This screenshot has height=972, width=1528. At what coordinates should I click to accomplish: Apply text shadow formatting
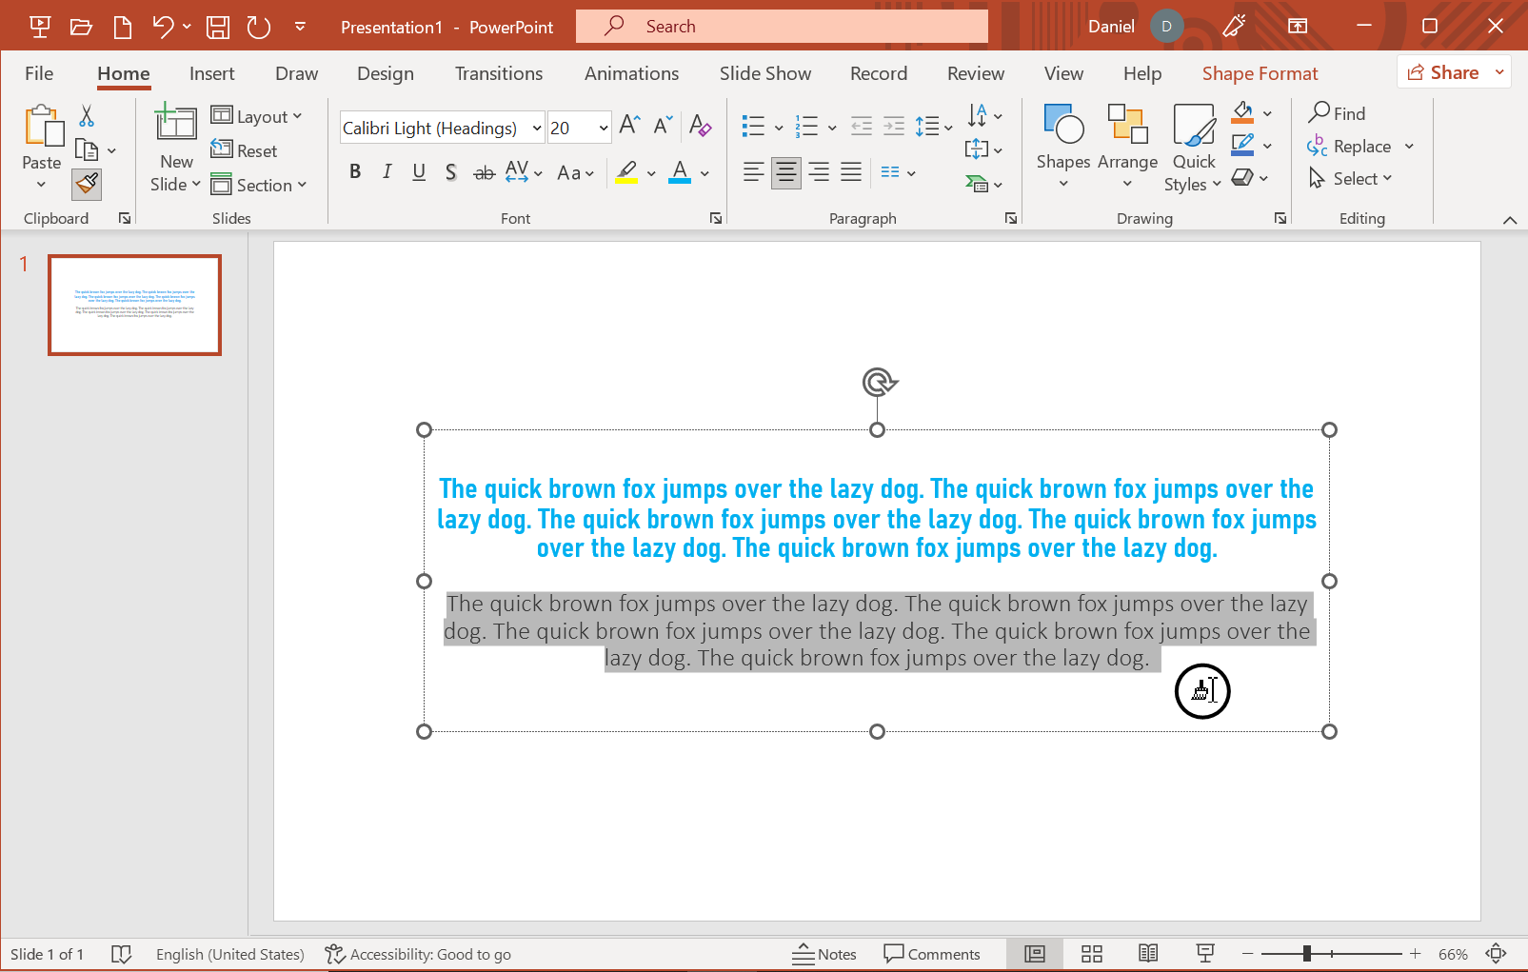(x=450, y=172)
